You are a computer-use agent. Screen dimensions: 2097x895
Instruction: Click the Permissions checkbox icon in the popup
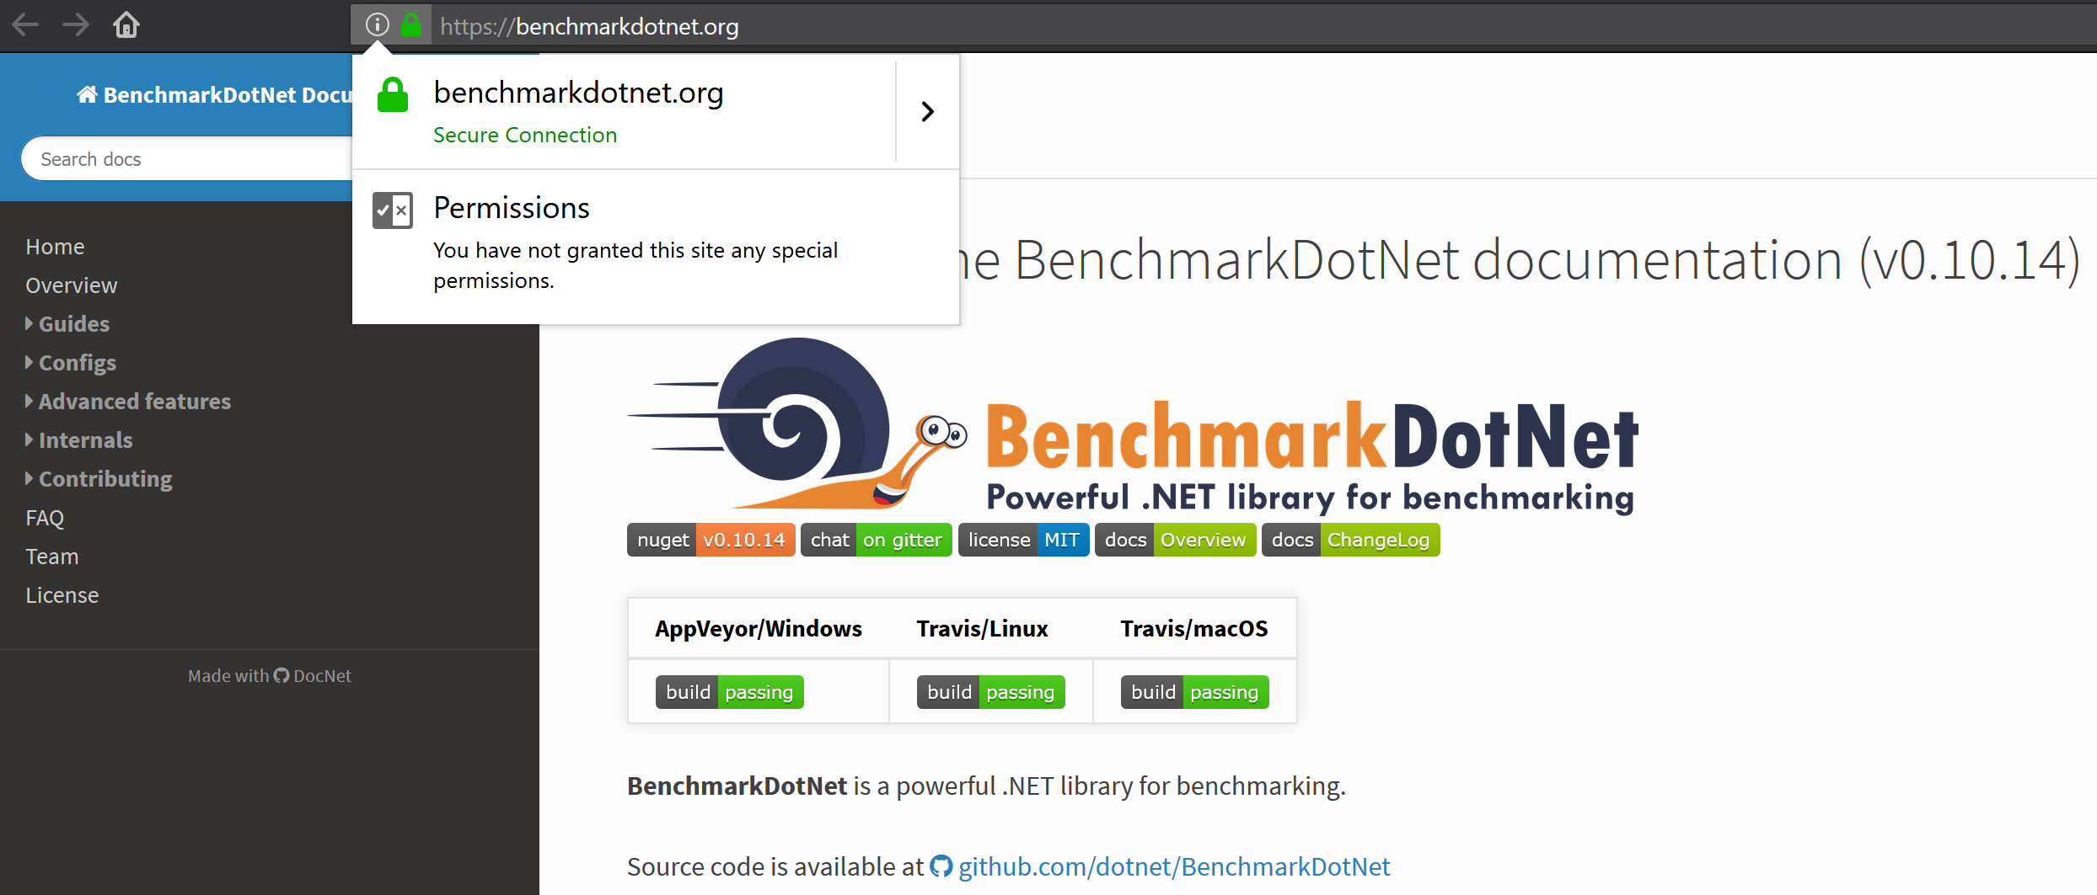pyautogui.click(x=392, y=210)
